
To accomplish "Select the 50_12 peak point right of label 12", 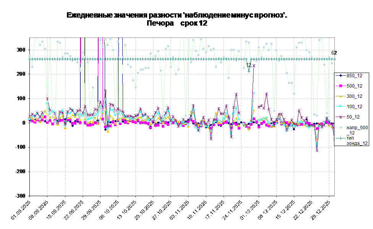I will 254,66.
